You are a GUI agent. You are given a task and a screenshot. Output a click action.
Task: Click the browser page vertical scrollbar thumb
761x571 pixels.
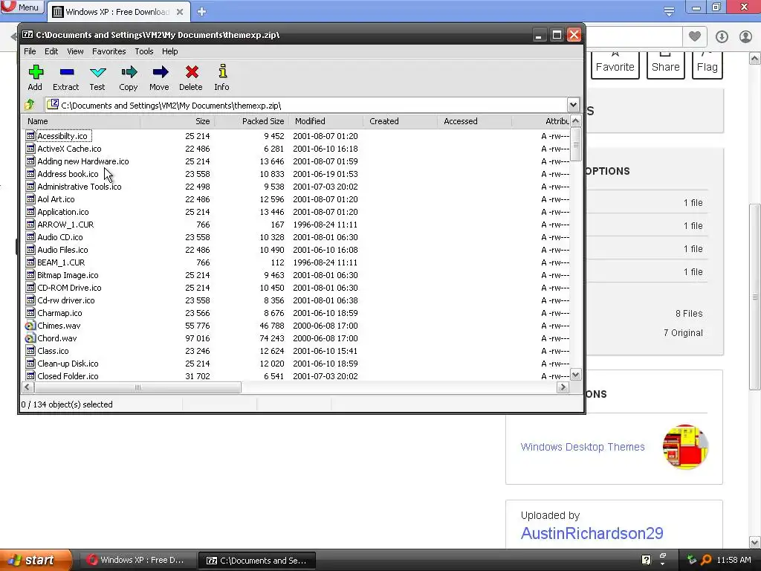[755, 296]
